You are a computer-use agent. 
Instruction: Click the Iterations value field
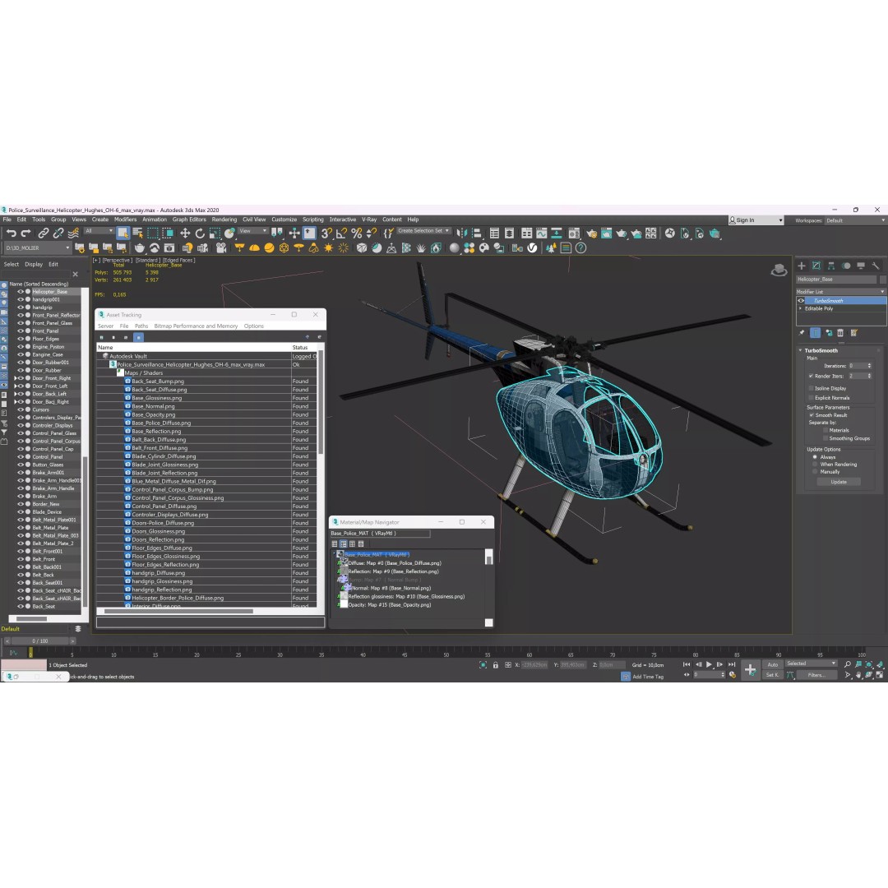pyautogui.click(x=856, y=366)
